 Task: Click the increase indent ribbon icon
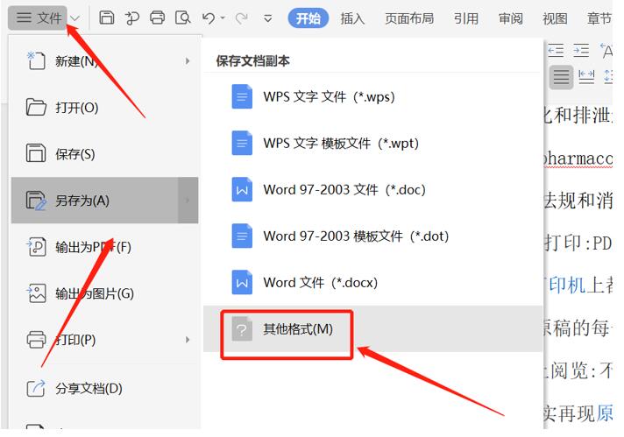(581, 51)
